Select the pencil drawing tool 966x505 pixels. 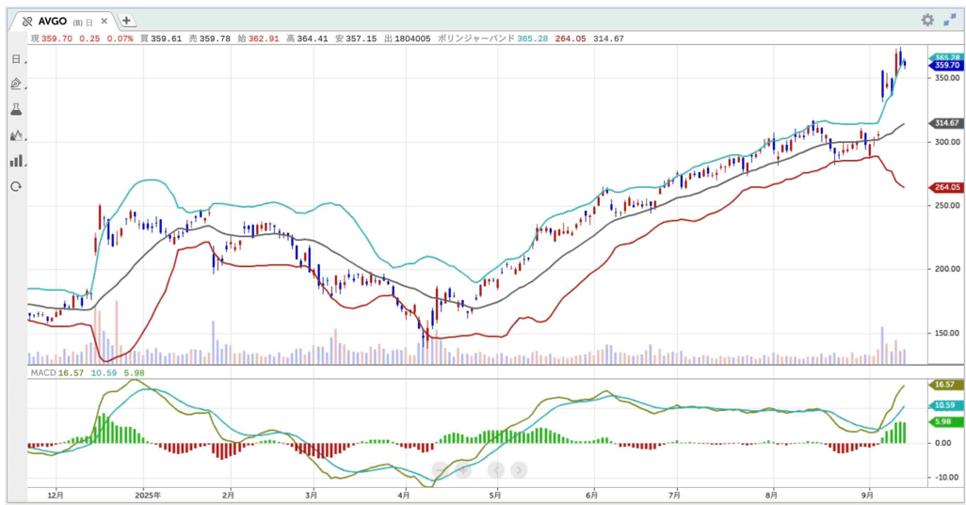click(x=16, y=85)
